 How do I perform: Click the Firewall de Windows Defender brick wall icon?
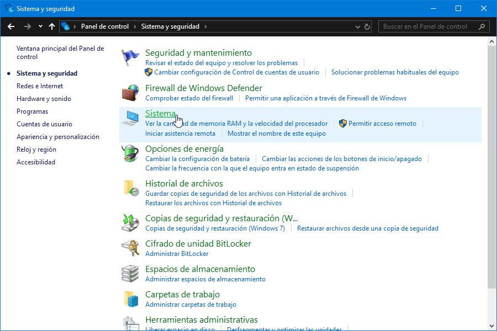[130, 93]
